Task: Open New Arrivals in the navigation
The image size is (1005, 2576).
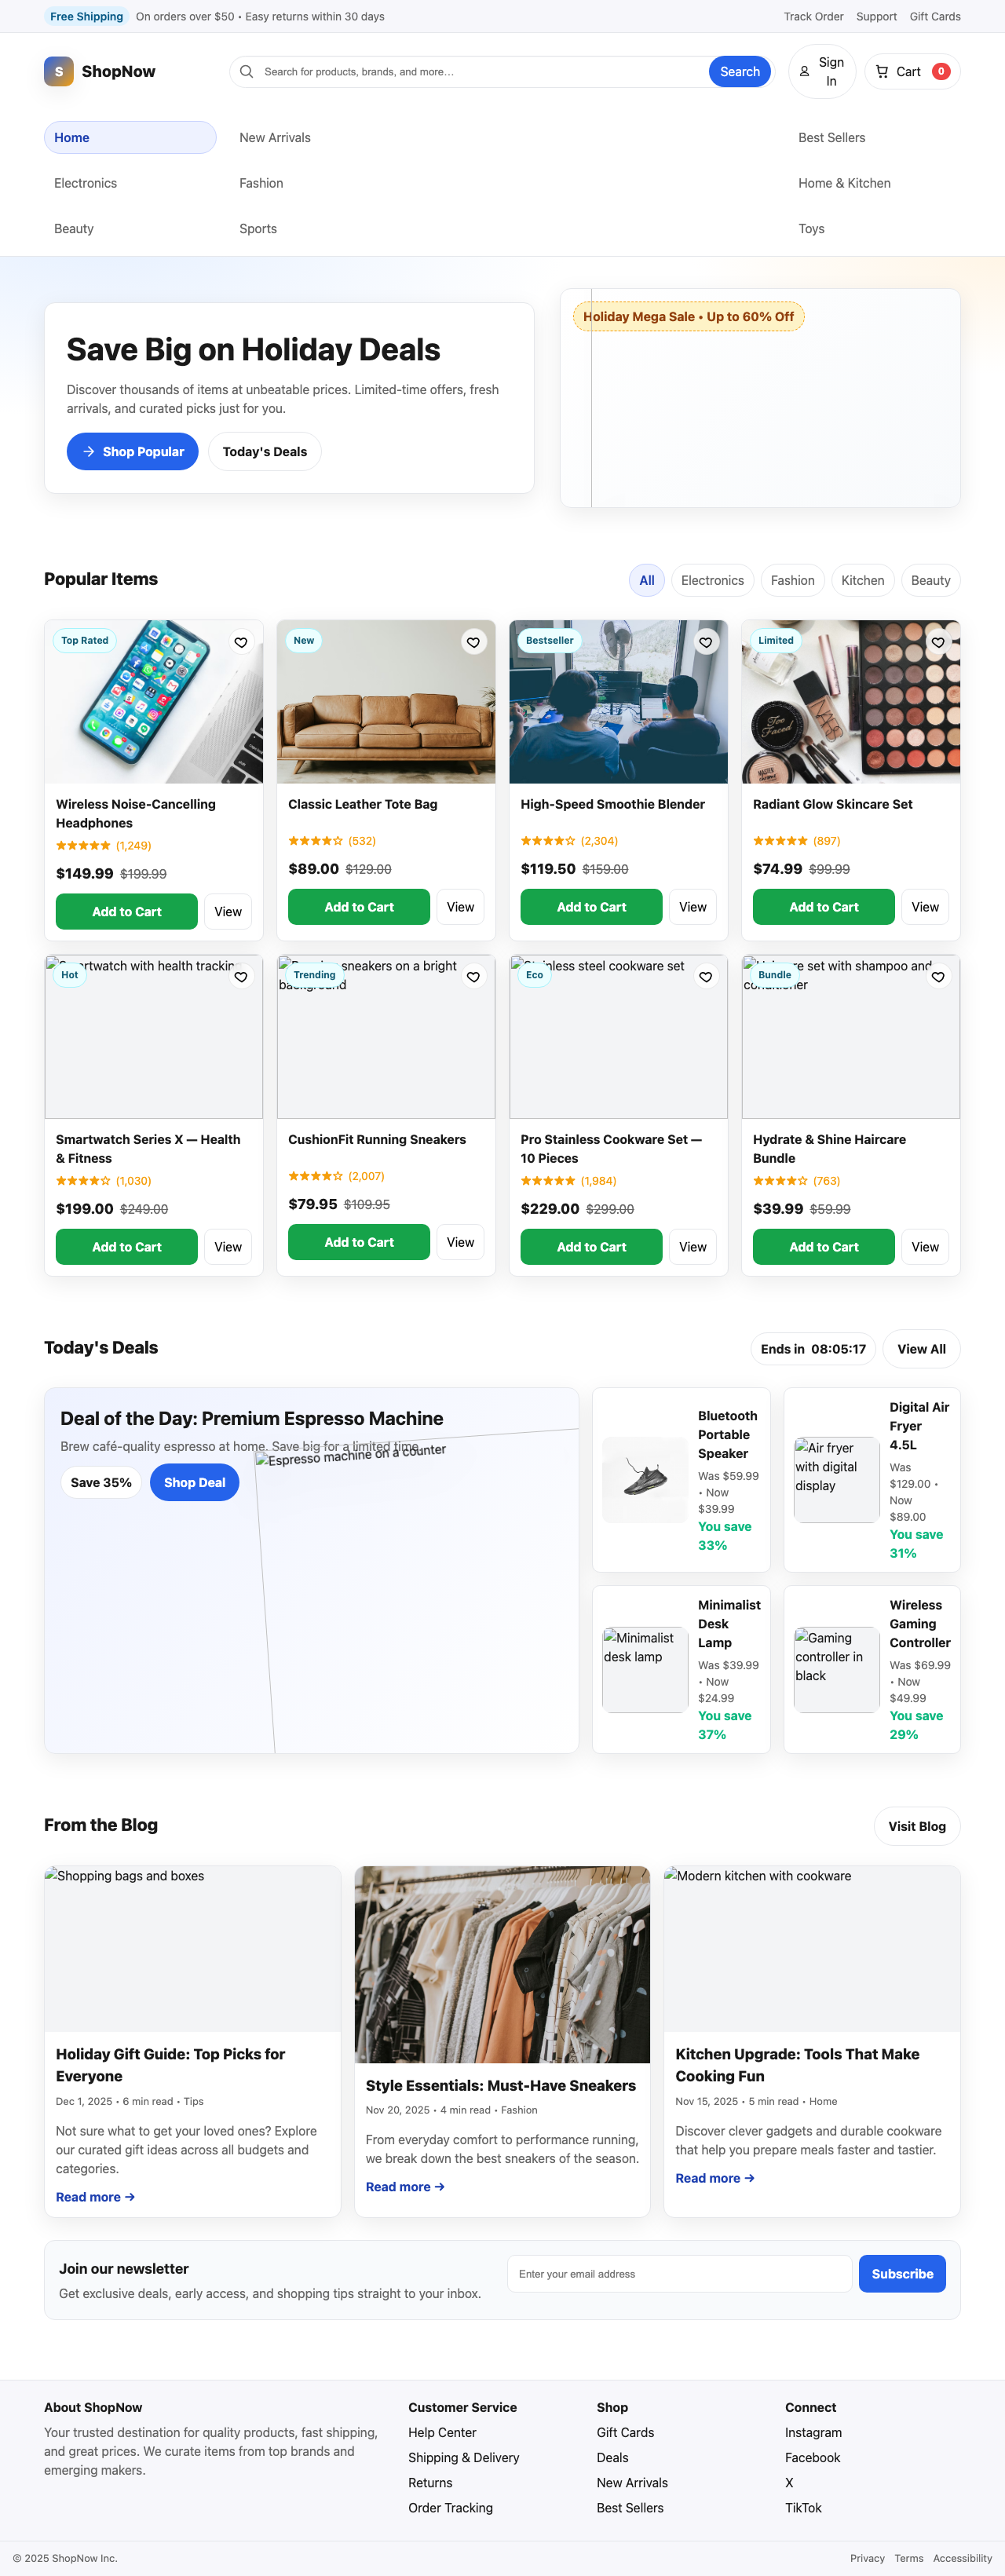Action: pyautogui.click(x=275, y=138)
